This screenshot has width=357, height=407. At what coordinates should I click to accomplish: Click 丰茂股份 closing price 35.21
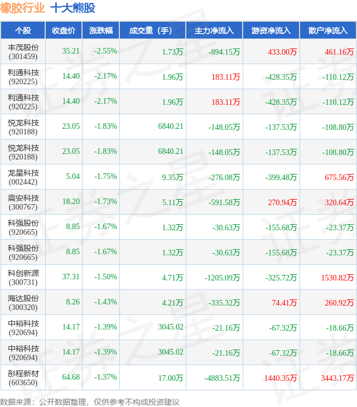71,51
